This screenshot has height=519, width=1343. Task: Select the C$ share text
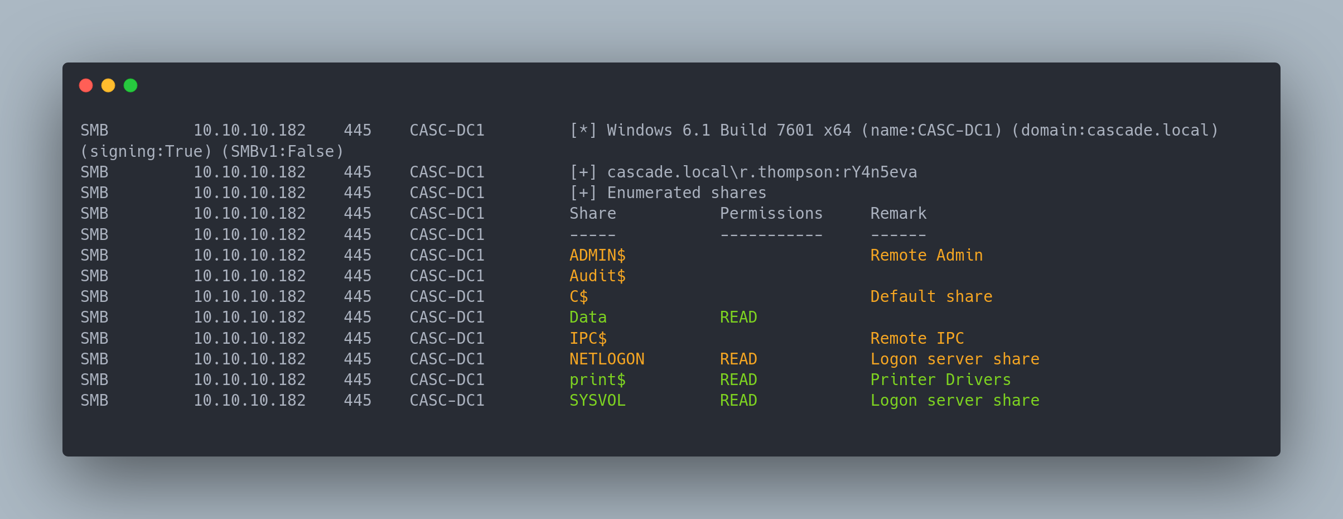pyautogui.click(x=578, y=296)
